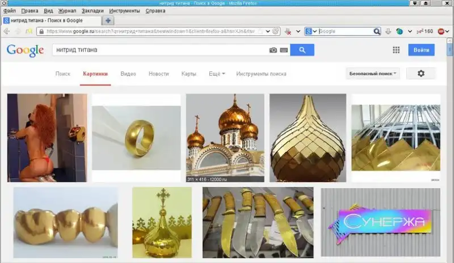The image size is (454, 263).
Task: Click the Google search query field
Action: click(x=159, y=50)
